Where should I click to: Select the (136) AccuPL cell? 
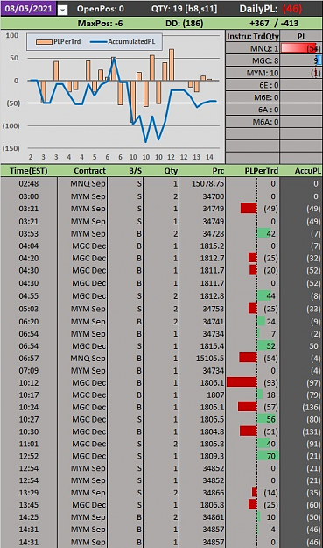301,407
